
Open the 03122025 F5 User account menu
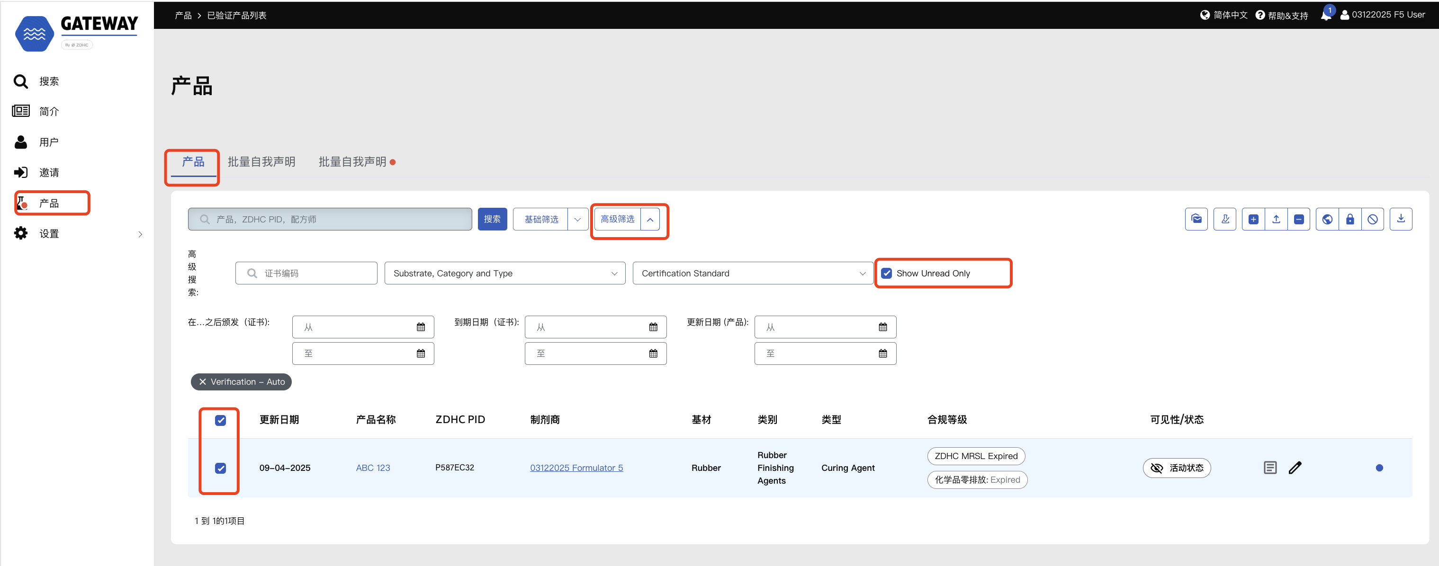pyautogui.click(x=1382, y=15)
